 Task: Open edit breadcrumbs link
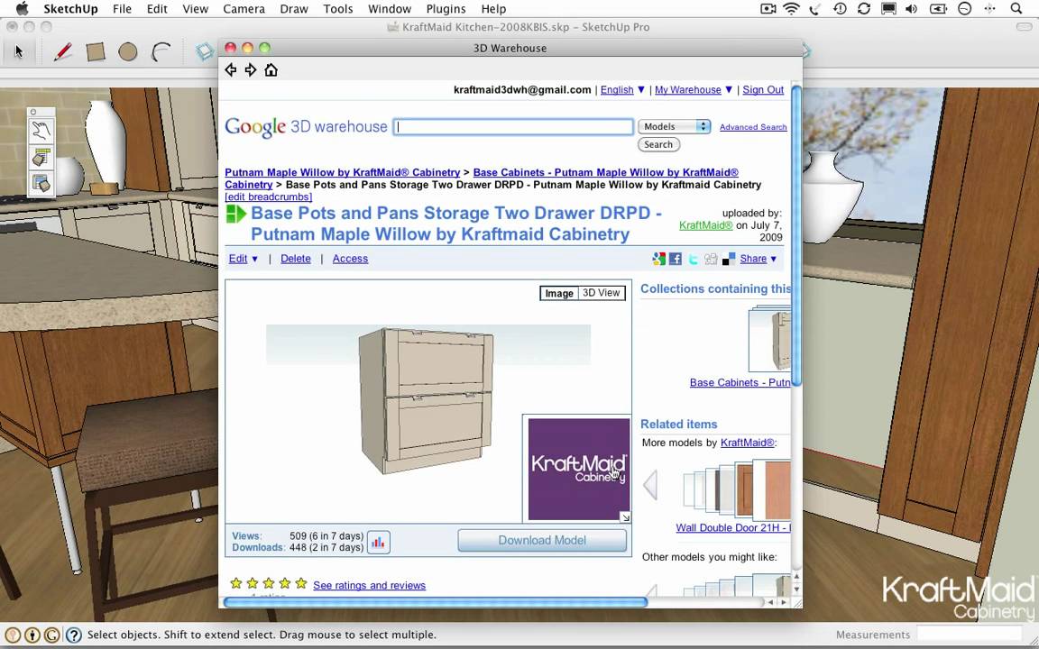point(269,197)
